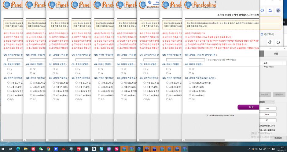Open the taskbar clock showing 15:55
Screen dimensions: 287x152
tap(282, 149)
